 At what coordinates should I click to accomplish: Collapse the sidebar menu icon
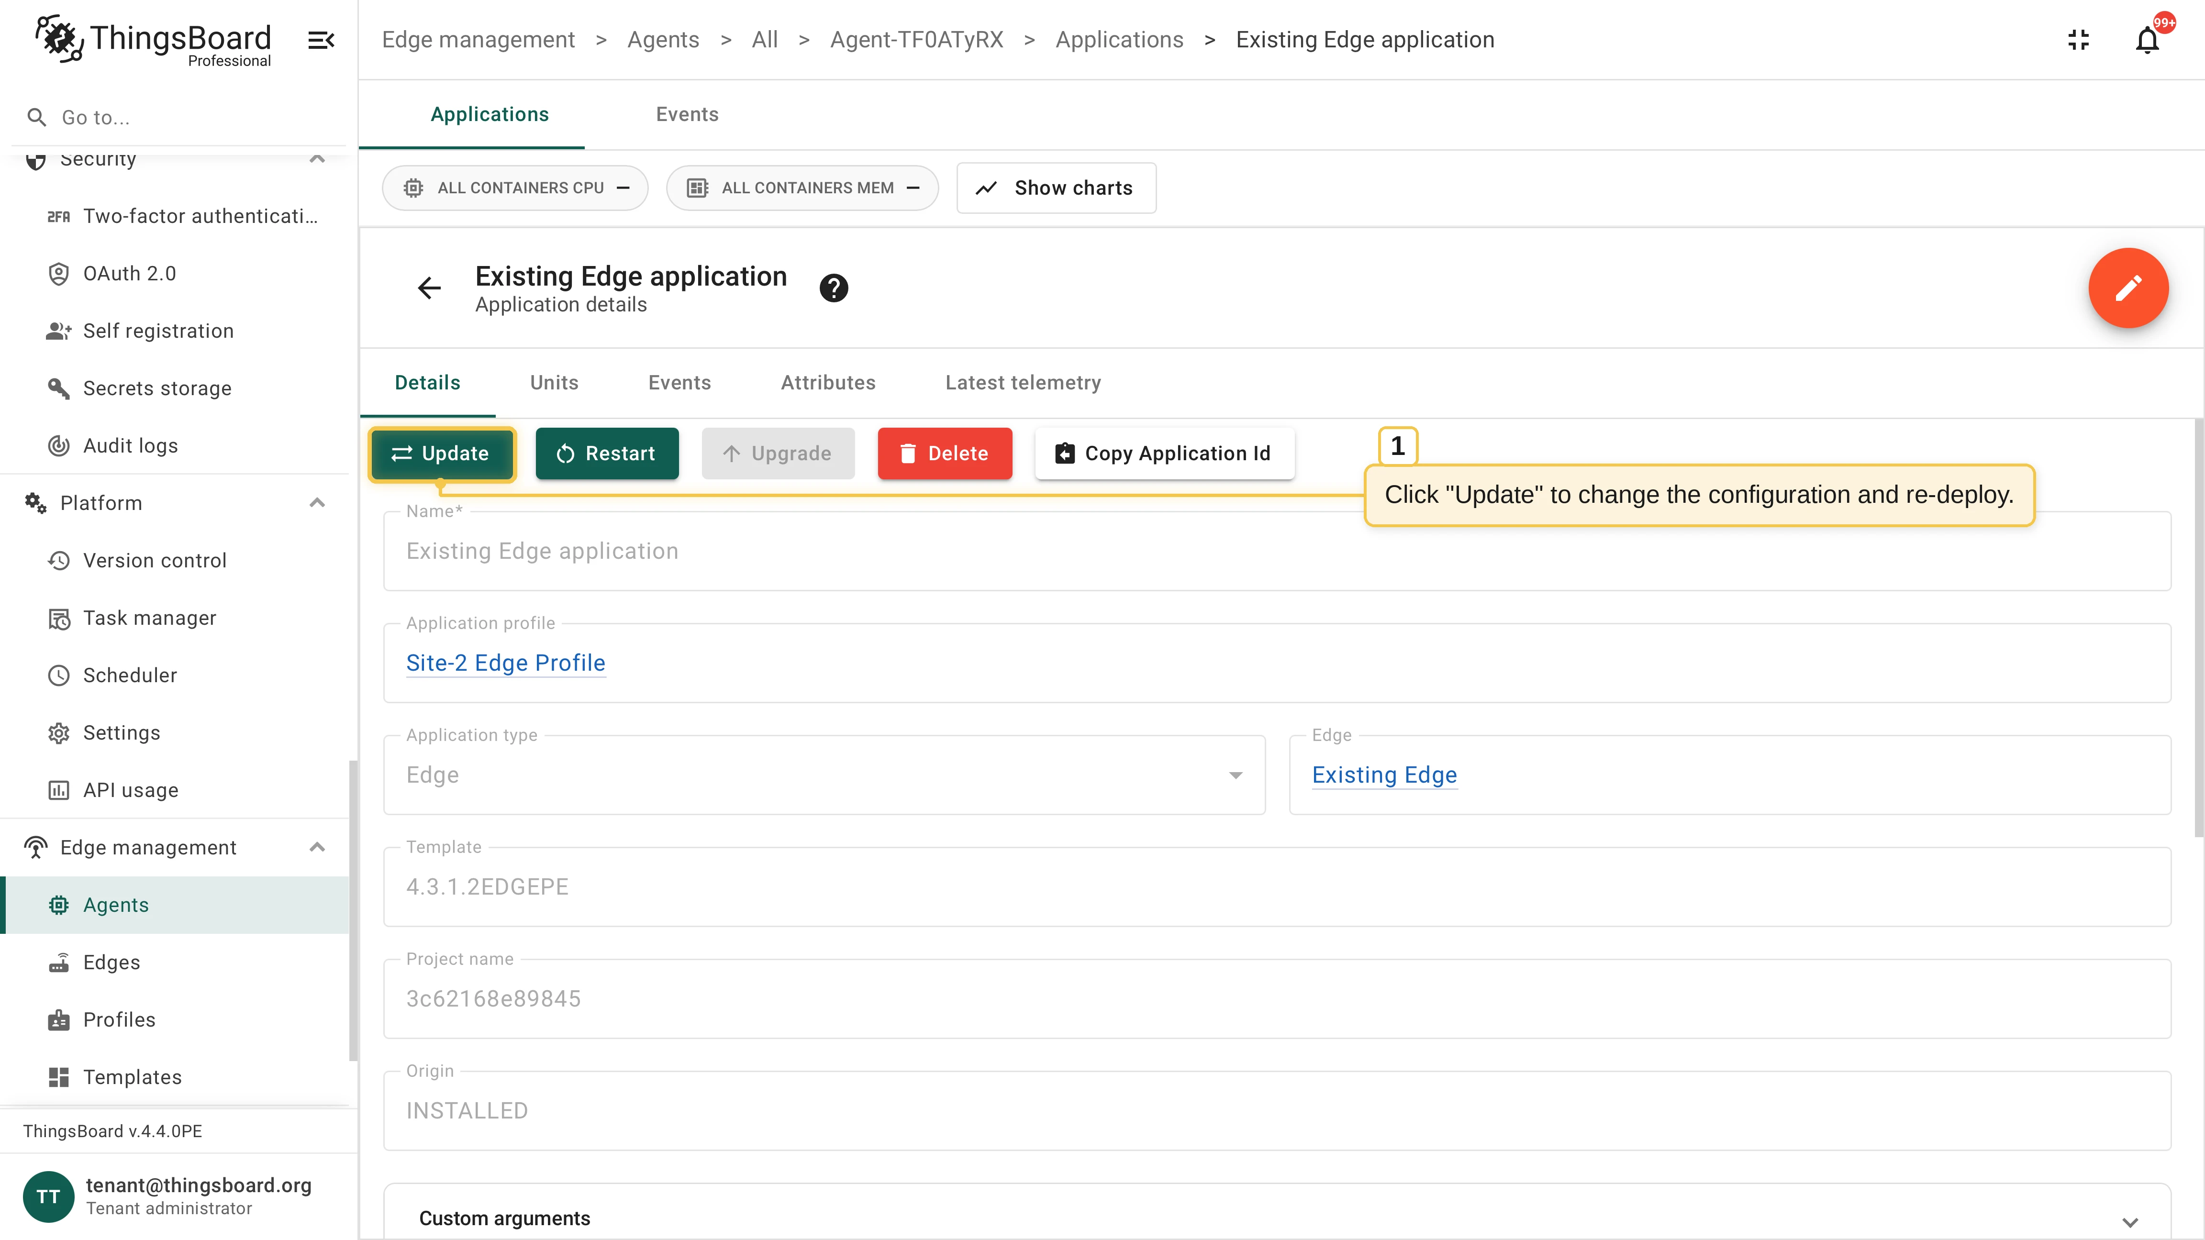tap(321, 40)
